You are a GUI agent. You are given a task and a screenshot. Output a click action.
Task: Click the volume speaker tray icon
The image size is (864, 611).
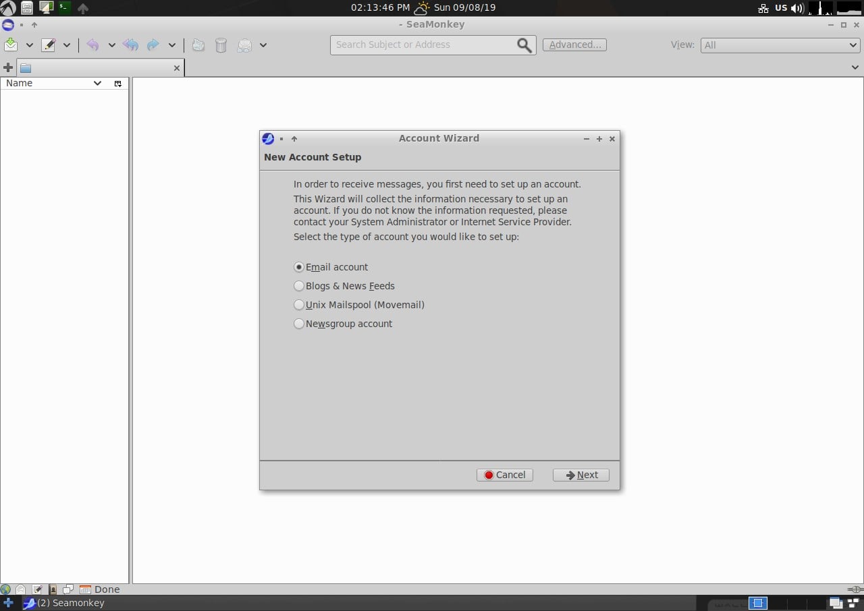797,8
